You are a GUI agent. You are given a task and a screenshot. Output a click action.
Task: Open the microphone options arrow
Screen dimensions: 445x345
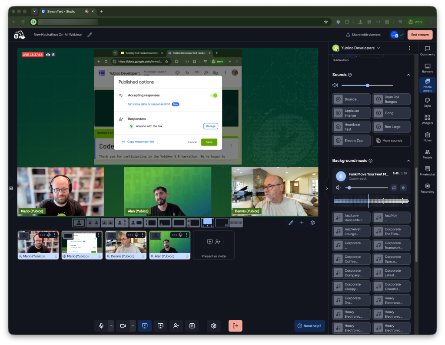[x=111, y=326]
